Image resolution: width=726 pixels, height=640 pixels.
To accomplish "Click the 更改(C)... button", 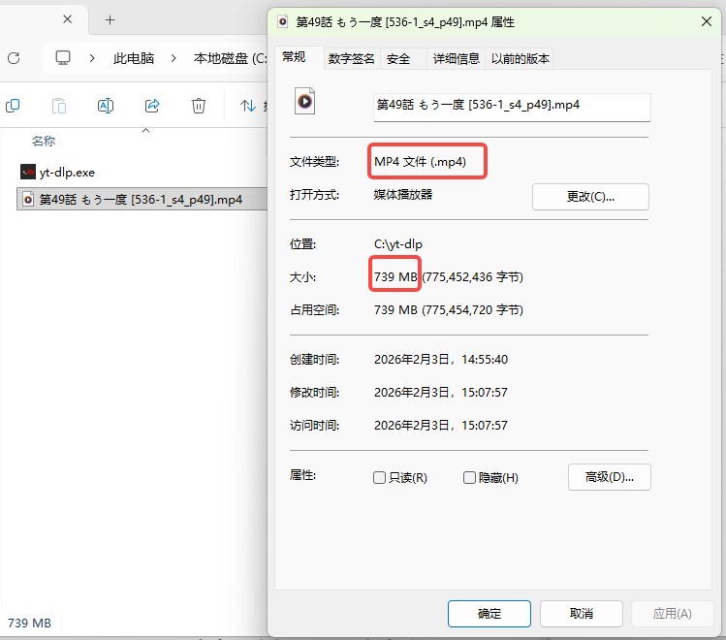I will (590, 197).
